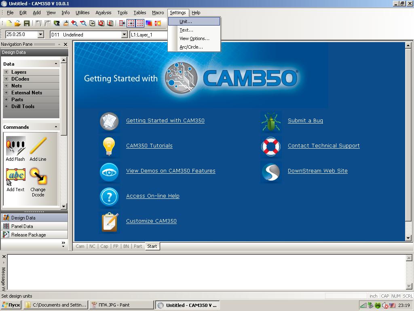Collapse the Data section header arrow

[x=56, y=64]
